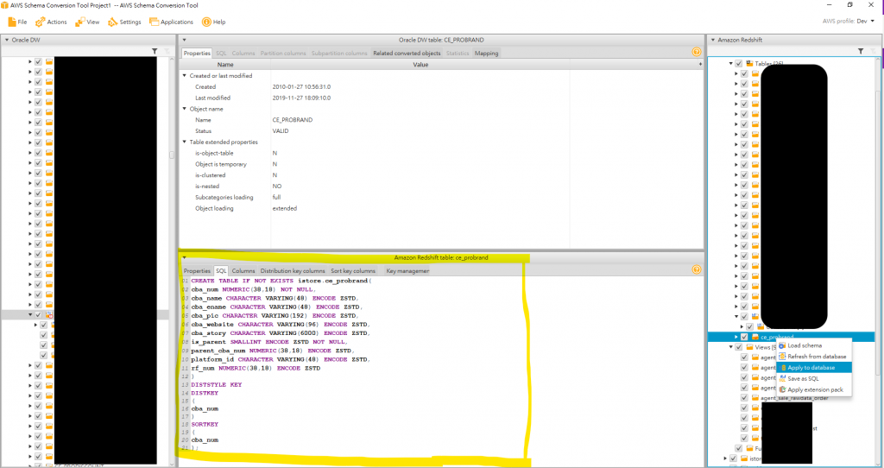Open the Help menu
This screenshot has height=468, width=884.
click(x=214, y=22)
